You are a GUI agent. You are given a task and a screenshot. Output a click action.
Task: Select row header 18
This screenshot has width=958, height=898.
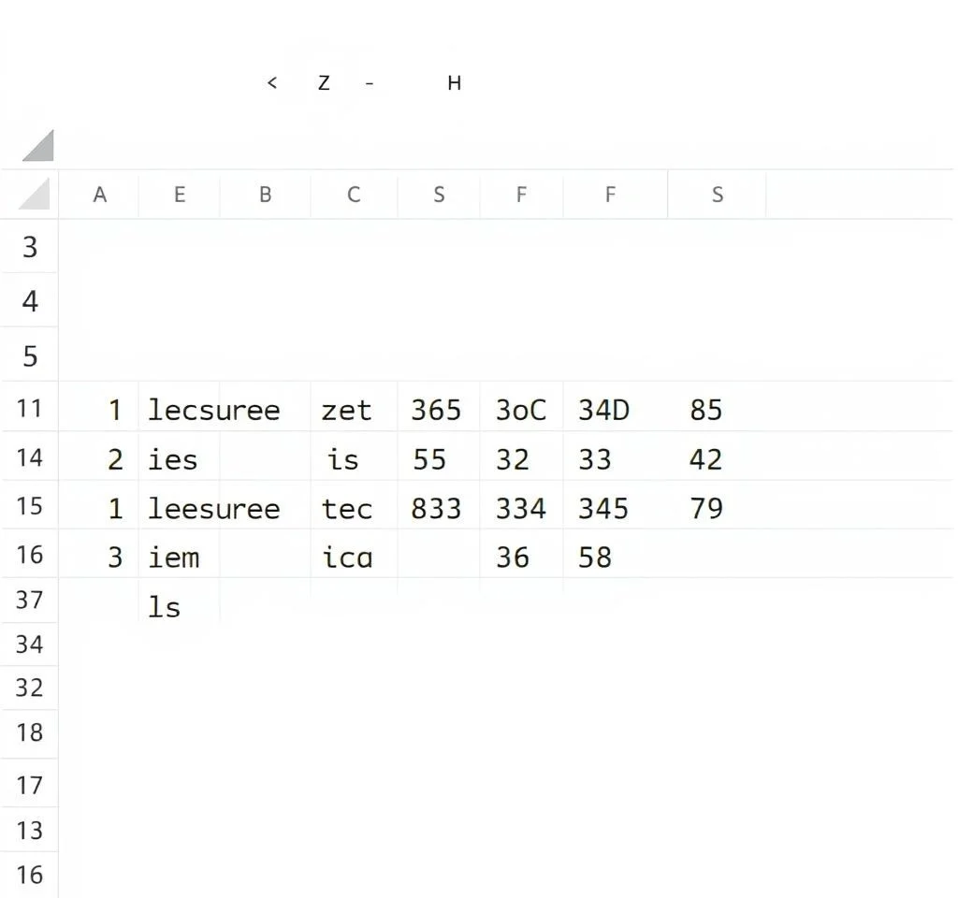(x=29, y=731)
